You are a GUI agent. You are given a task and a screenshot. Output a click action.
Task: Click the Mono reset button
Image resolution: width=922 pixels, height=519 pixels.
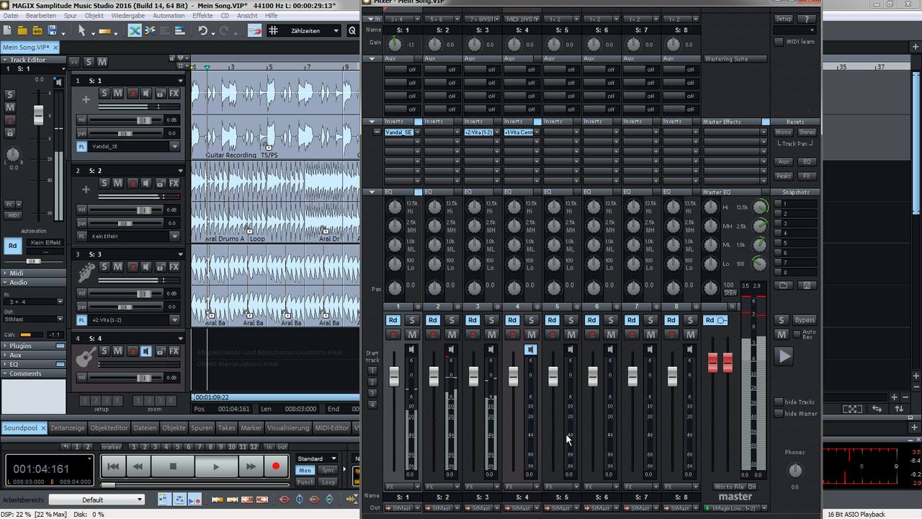[783, 133]
